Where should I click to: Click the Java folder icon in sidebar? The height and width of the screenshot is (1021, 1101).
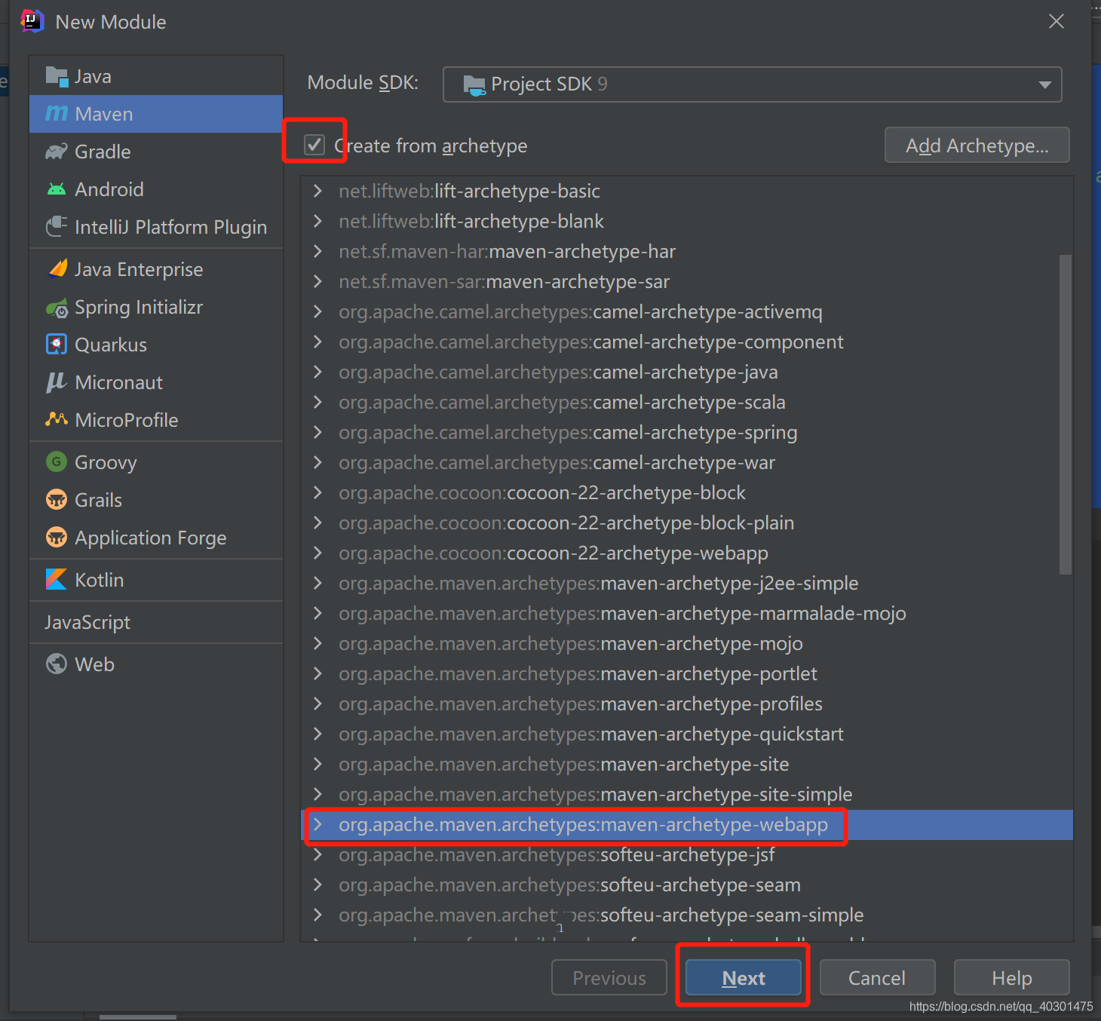click(x=57, y=76)
